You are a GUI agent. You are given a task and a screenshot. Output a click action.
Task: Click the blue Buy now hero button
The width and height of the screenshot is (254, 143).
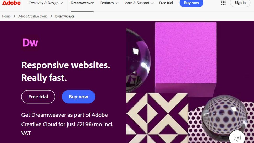tap(78, 97)
